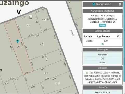Image resolution: width=125 pixels, height=94 pixels.
Task: Click the Circunscripción: 5 Sección: E text
Action: click(x=103, y=19)
